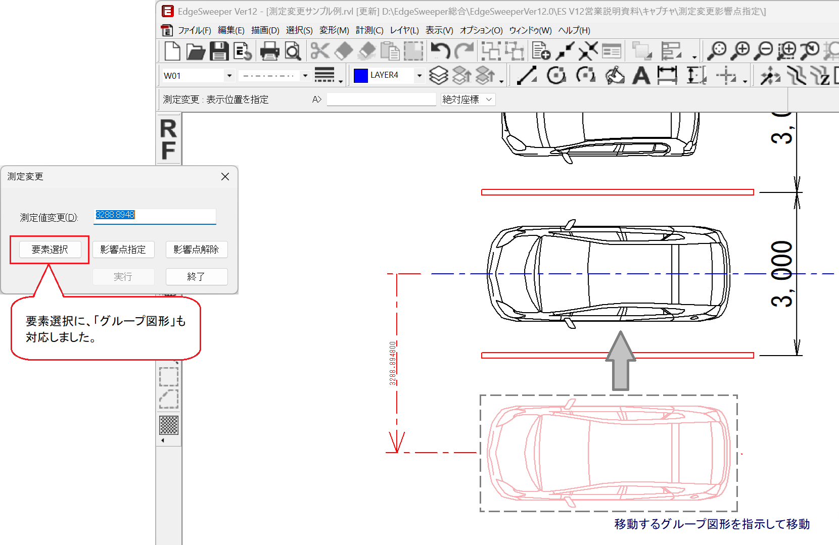Select the text 'A' tool

641,76
